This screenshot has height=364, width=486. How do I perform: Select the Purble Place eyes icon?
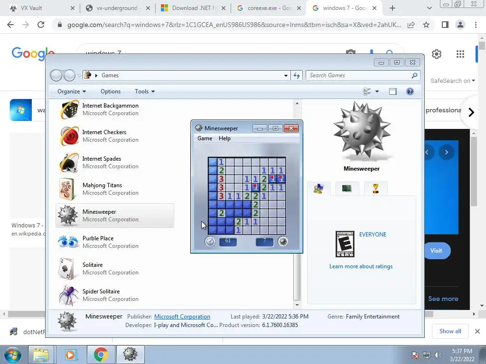(68, 242)
